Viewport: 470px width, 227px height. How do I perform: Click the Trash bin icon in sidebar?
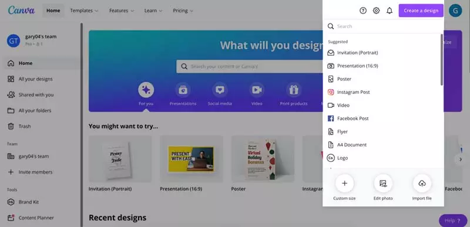[11, 126]
